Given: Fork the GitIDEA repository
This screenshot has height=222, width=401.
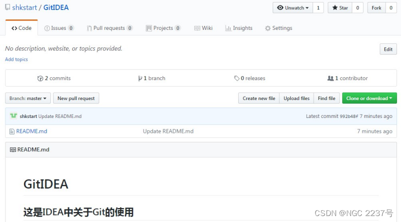Looking at the screenshot, I should click(x=377, y=7).
